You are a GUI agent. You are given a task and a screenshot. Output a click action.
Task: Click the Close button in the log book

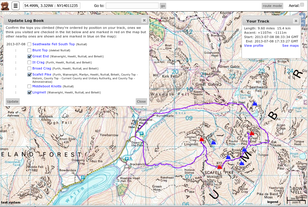point(141,101)
